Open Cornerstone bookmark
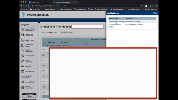178x100 pixels. point(35,9)
